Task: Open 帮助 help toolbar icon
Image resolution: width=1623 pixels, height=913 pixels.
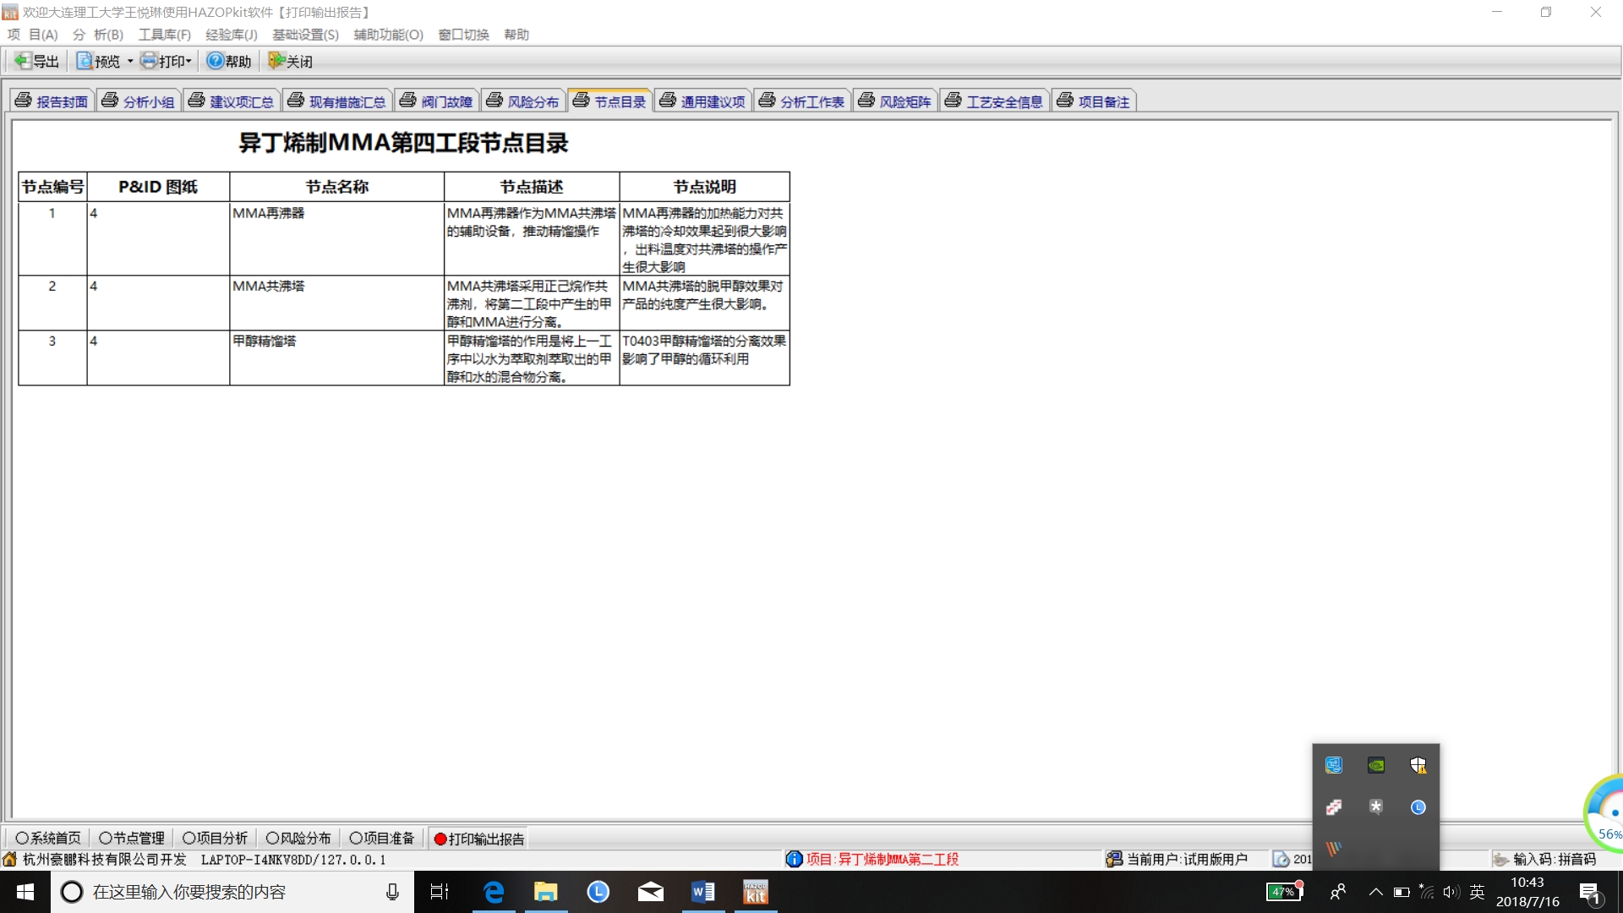Action: [x=216, y=61]
